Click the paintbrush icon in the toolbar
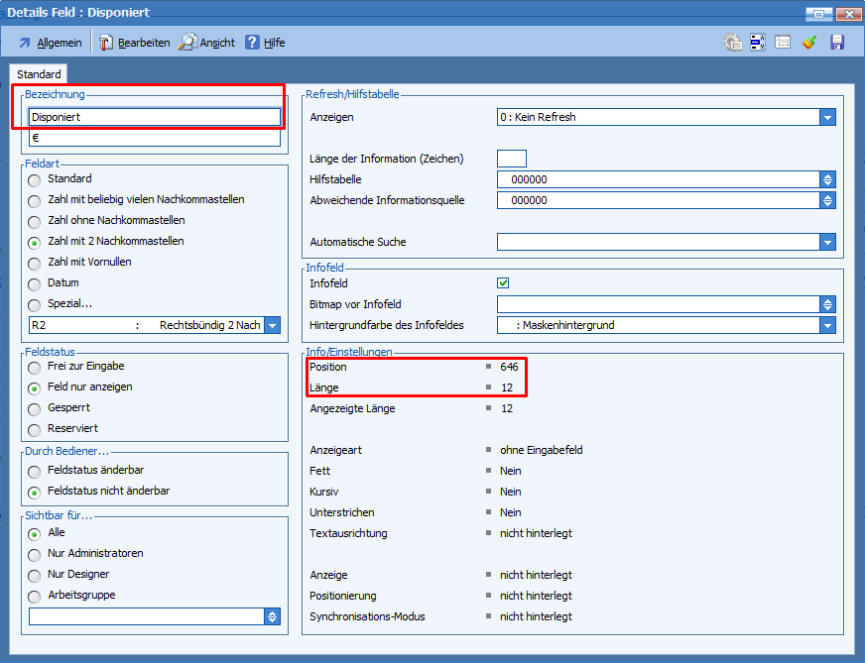This screenshot has height=663, width=865. 809,43
